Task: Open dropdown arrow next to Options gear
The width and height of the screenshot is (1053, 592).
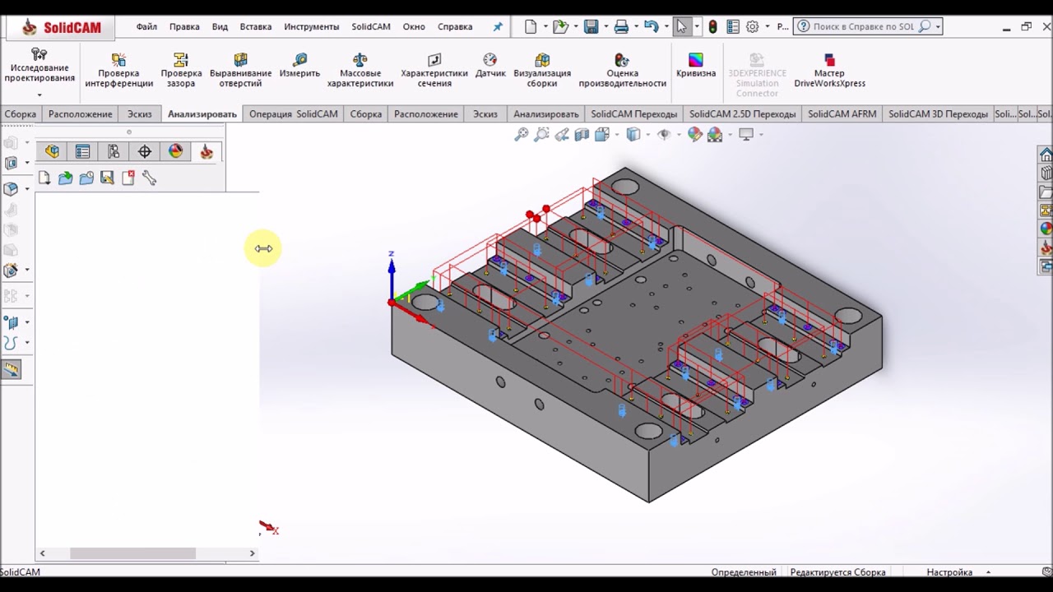Action: click(x=768, y=26)
